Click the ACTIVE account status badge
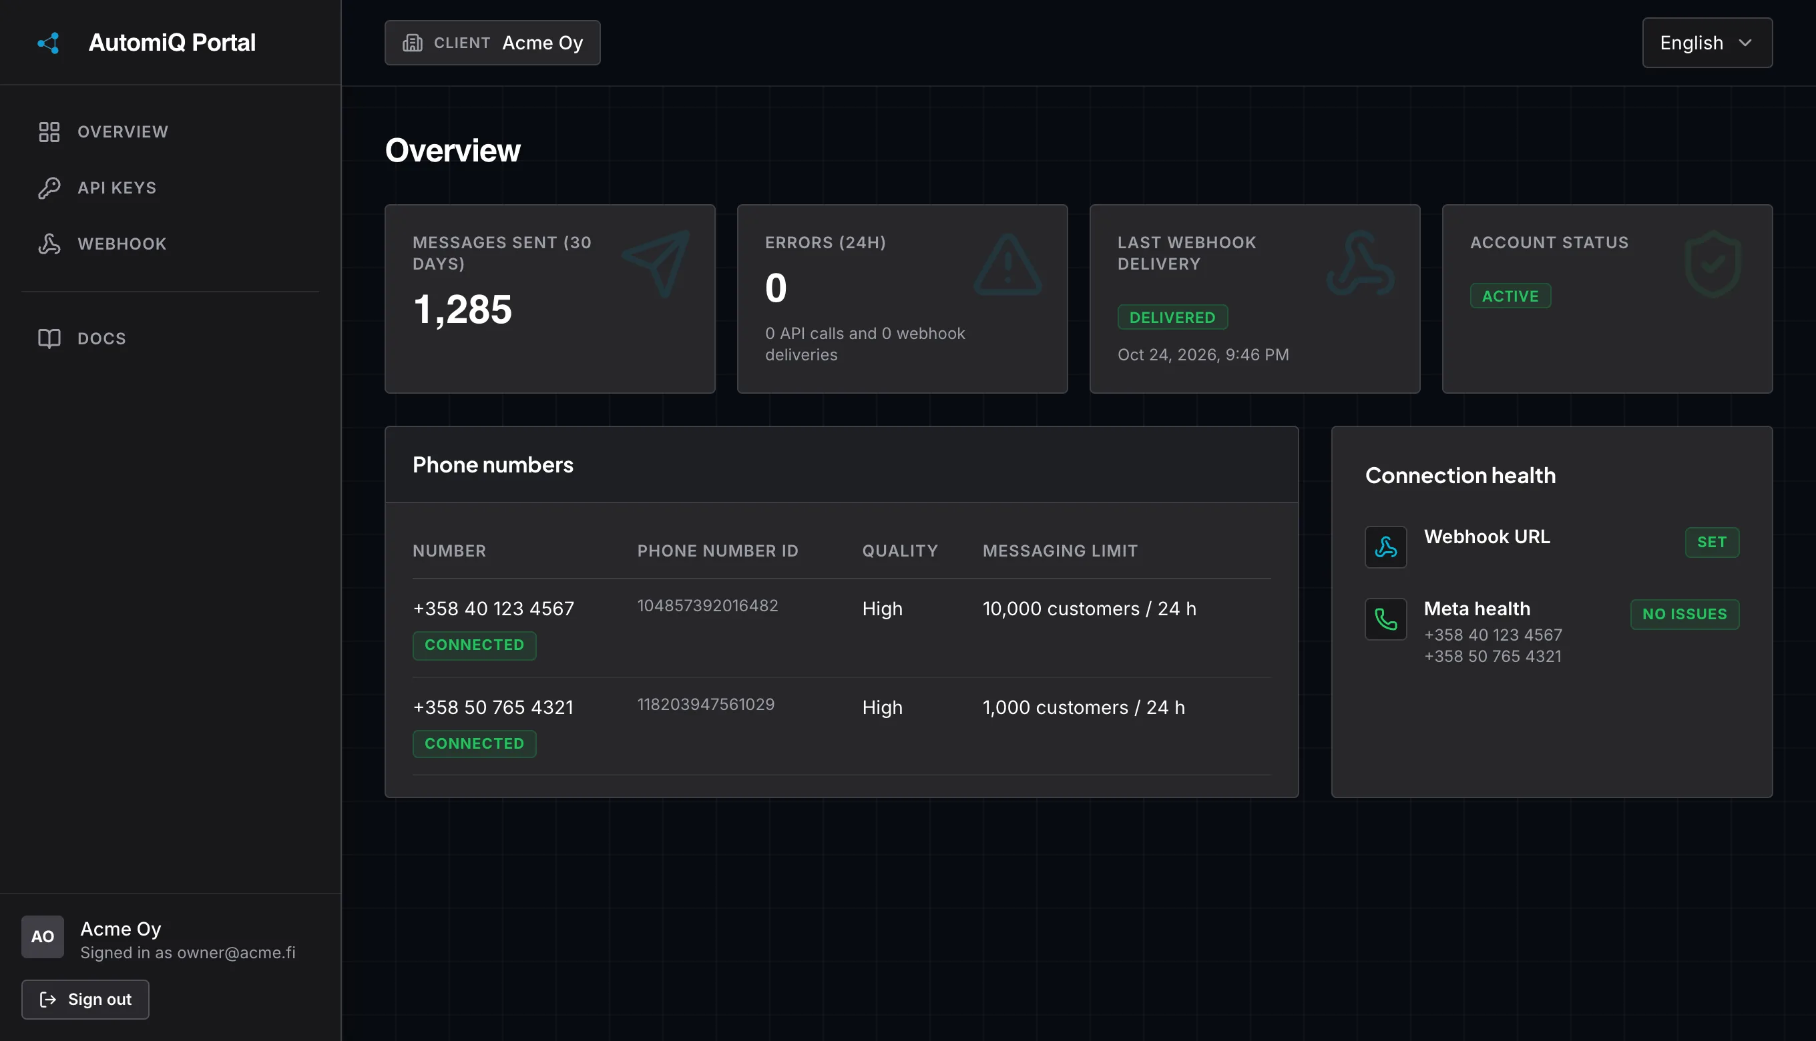1816x1041 pixels. 1510,296
